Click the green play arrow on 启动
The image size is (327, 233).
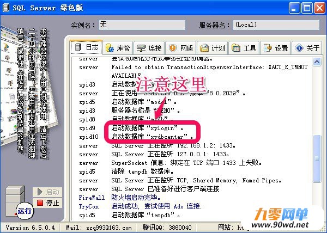point(40,192)
